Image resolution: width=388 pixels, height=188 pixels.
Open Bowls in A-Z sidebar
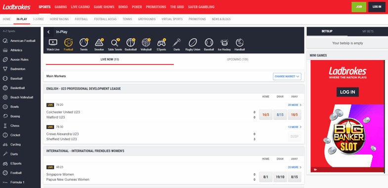coord(20,107)
